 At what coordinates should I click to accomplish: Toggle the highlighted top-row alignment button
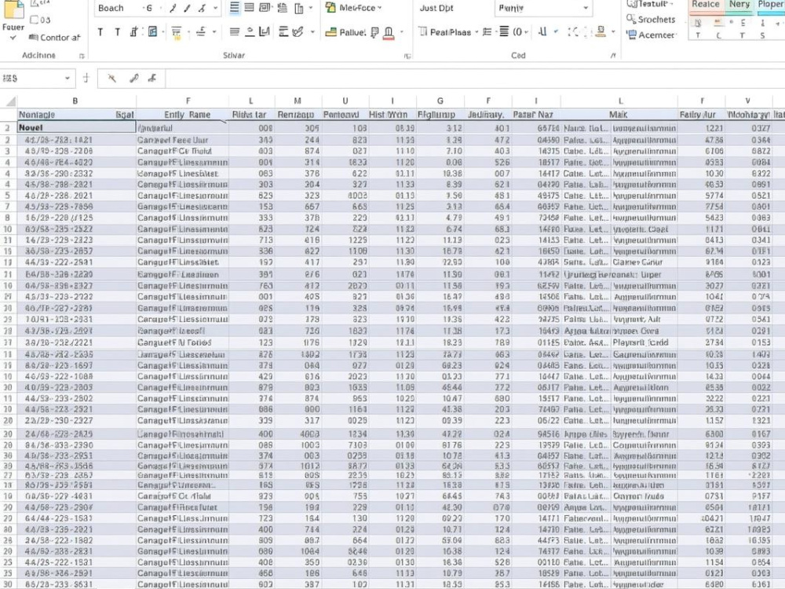(x=234, y=8)
